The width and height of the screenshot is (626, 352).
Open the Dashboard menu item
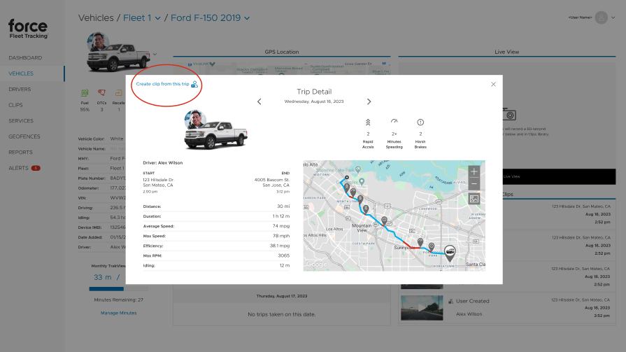click(x=25, y=58)
